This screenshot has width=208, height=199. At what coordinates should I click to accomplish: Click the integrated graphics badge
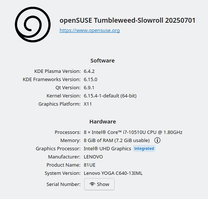(x=144, y=148)
